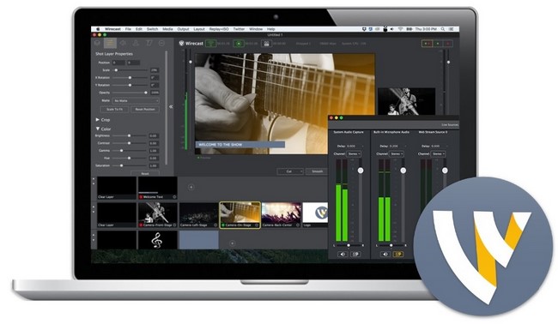The height and width of the screenshot is (324, 558).
Task: Collapse the Color section
Action: pyautogui.click(x=98, y=129)
